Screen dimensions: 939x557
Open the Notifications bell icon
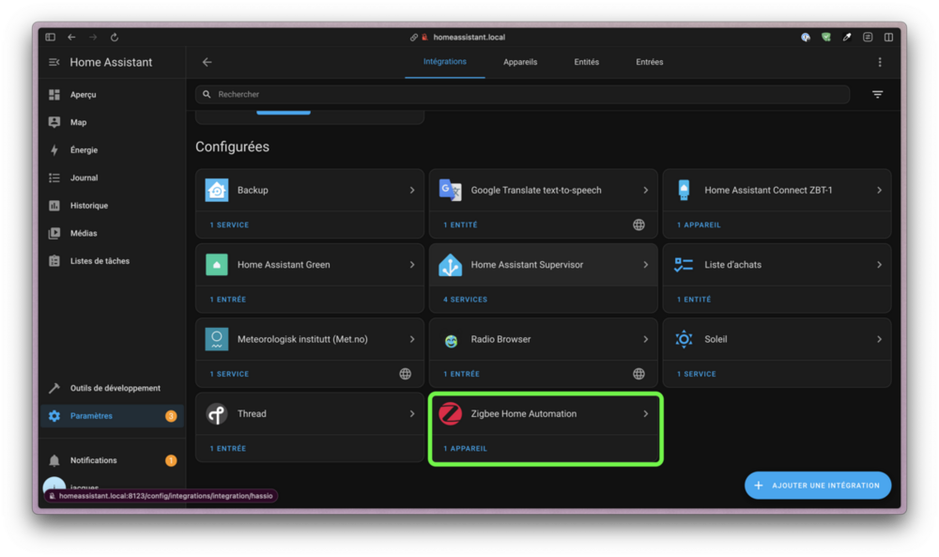pyautogui.click(x=54, y=460)
